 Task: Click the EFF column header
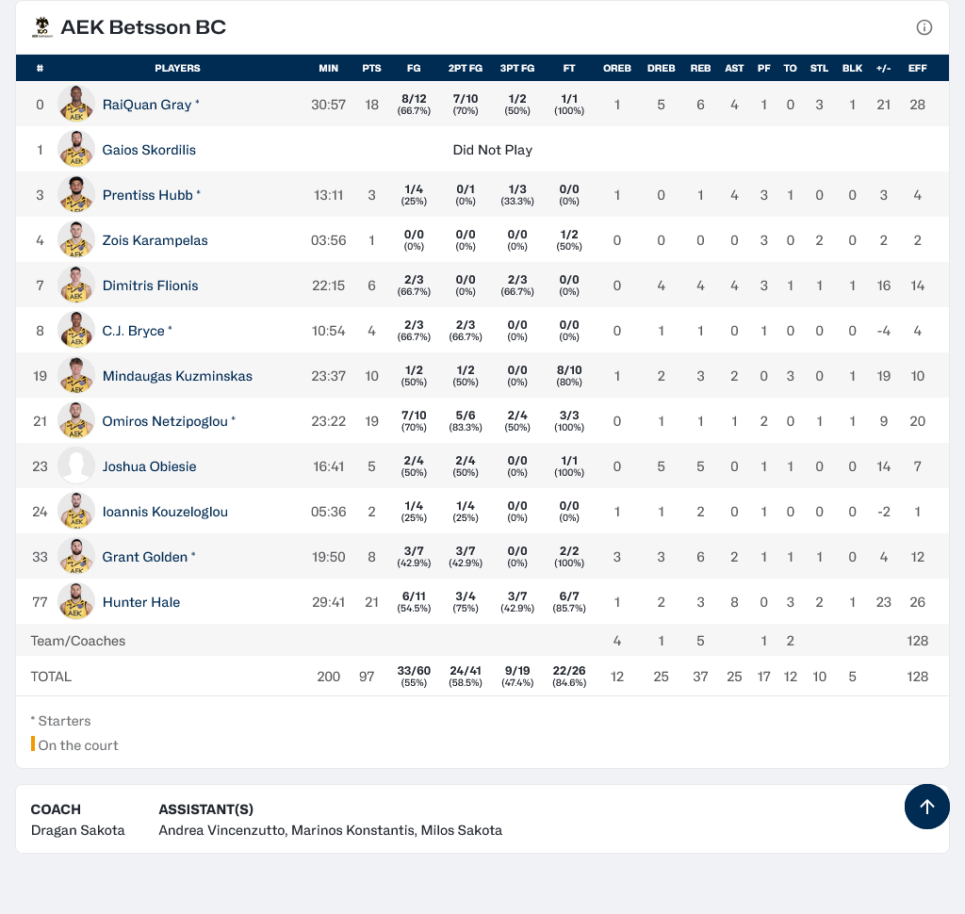coord(917,68)
